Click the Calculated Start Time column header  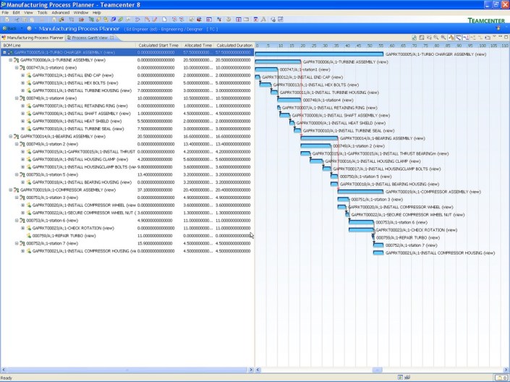coord(157,45)
